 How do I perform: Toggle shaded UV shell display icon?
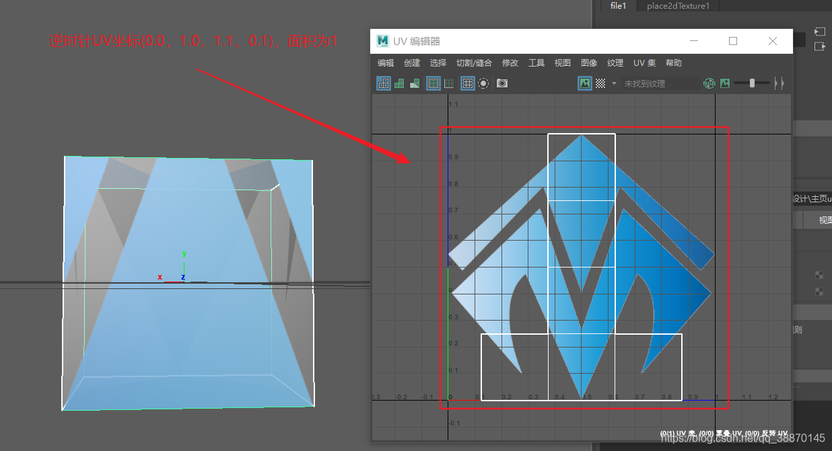(399, 83)
